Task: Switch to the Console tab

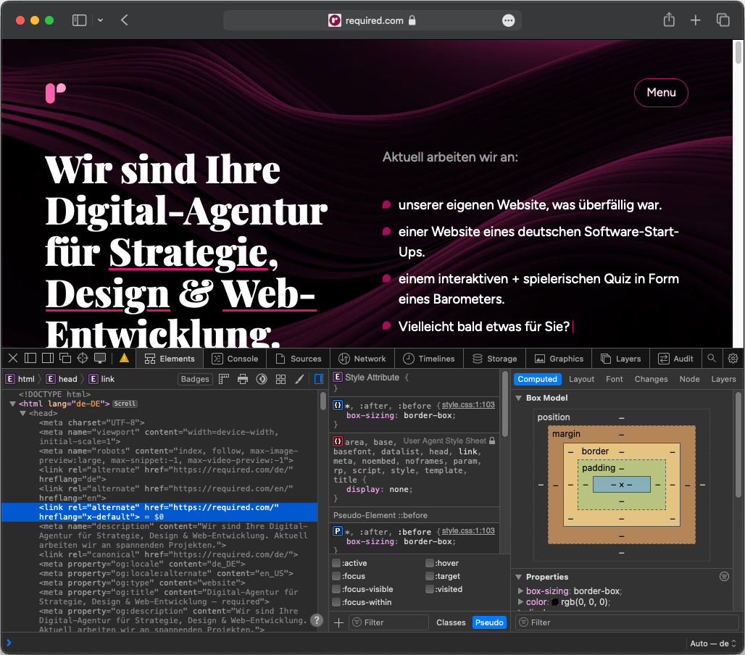Action: click(235, 358)
